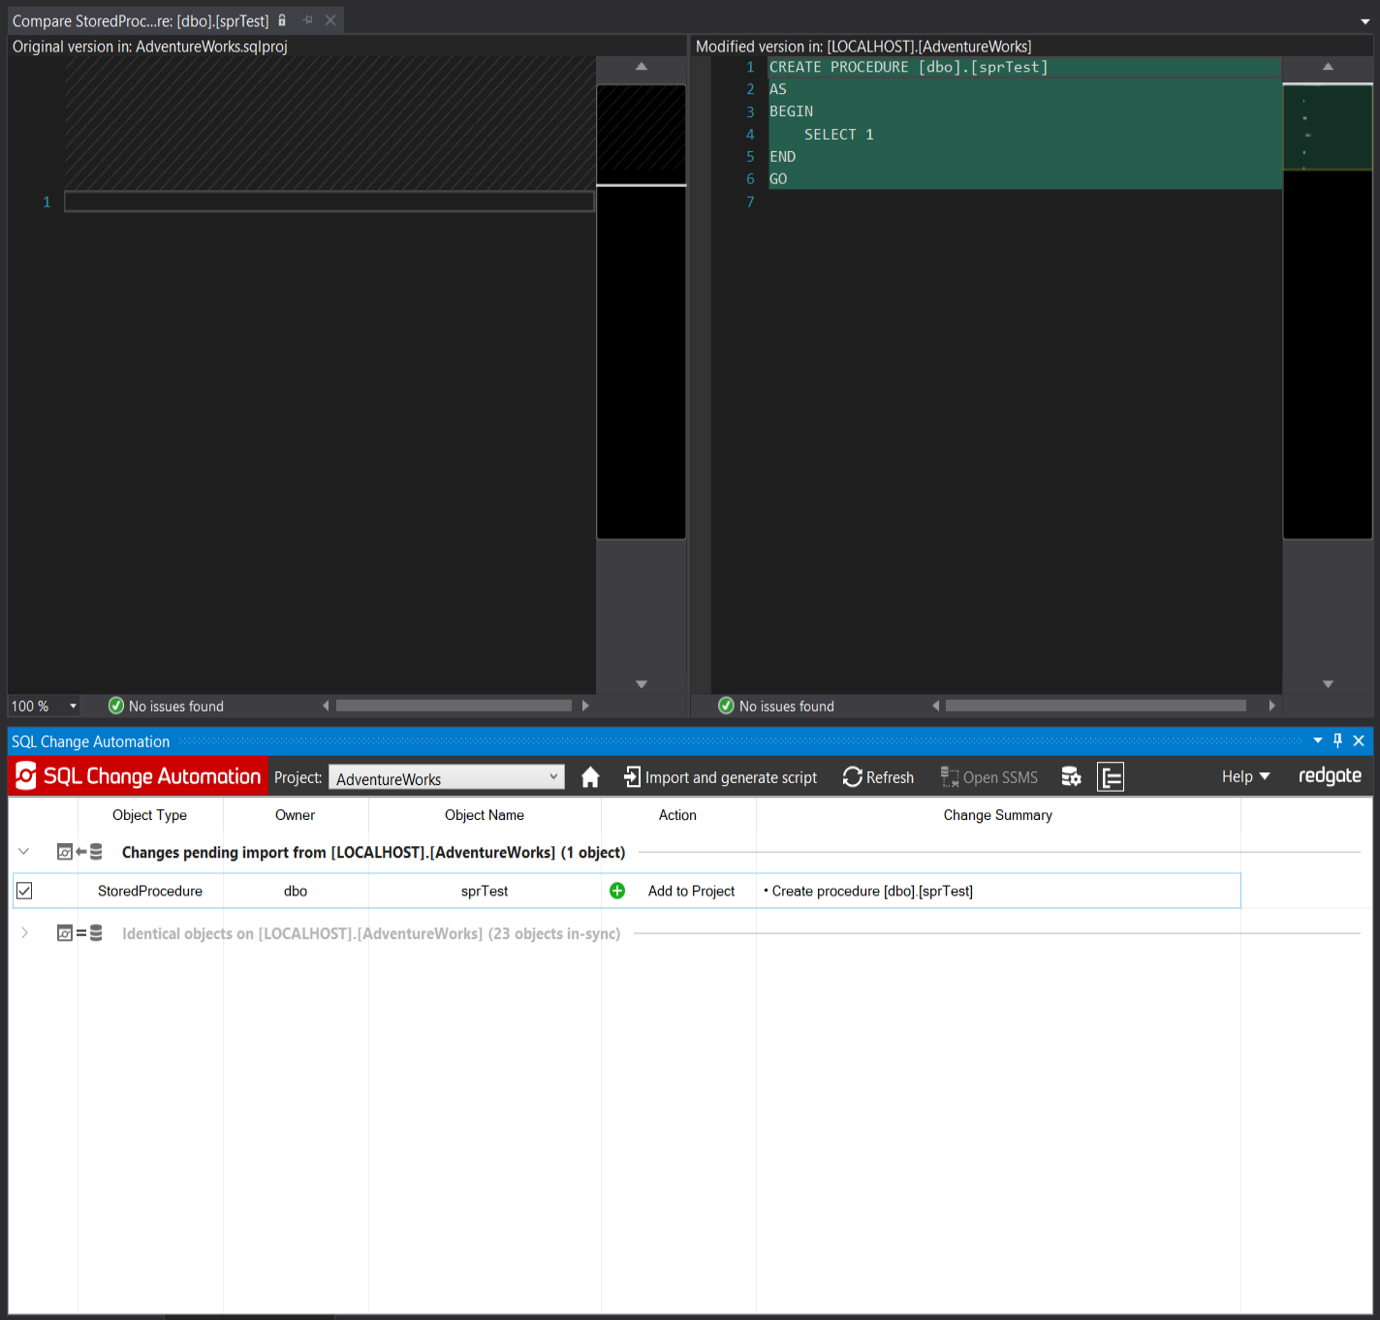Click the green Add to Project plus icon
Viewport: 1380px width, 1320px height.
617,891
